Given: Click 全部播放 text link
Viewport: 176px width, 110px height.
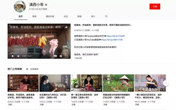Looking at the screenshot, I should click(34, 69).
